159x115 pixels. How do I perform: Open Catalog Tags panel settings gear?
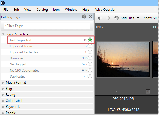pyautogui.click(x=84, y=17)
